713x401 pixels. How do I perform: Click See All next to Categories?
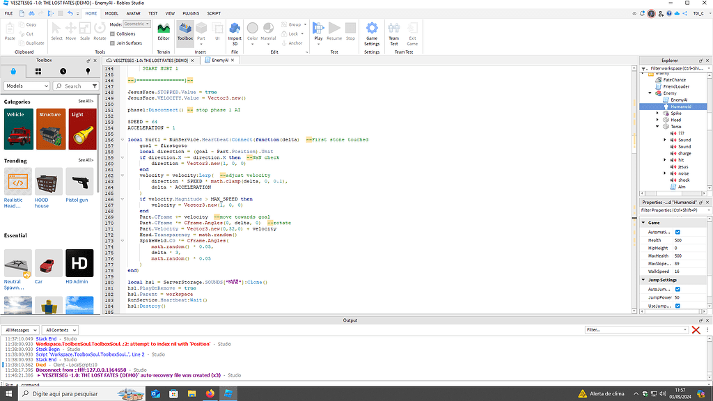[x=86, y=102]
